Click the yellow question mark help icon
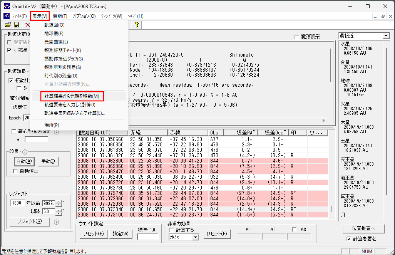 coord(137,25)
